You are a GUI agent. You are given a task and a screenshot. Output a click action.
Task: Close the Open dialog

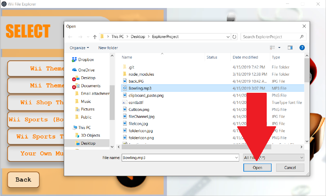click(304, 26)
